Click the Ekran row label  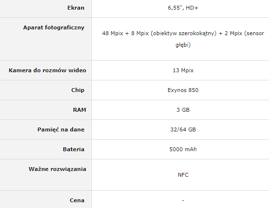tap(76, 8)
